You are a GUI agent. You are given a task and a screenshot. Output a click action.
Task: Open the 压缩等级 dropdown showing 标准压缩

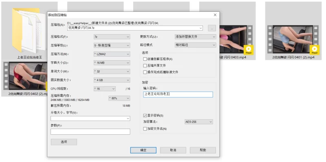pyautogui.click(x=112, y=45)
